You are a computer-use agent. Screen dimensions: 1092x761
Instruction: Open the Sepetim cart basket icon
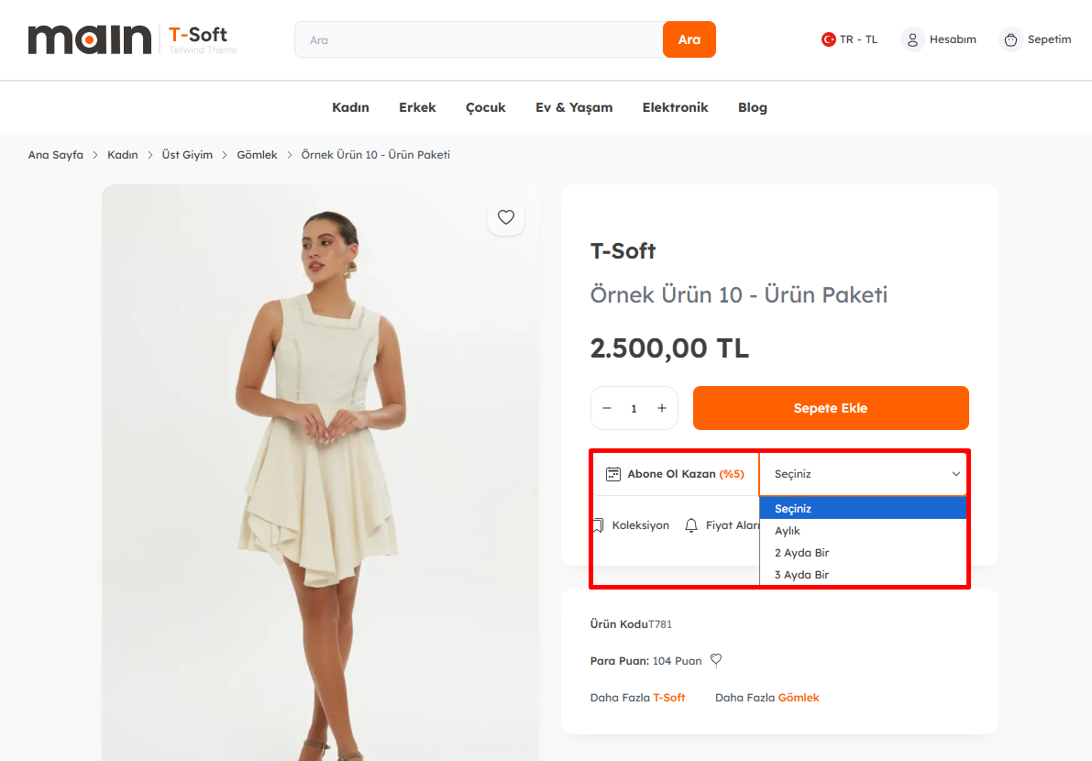(x=1010, y=39)
